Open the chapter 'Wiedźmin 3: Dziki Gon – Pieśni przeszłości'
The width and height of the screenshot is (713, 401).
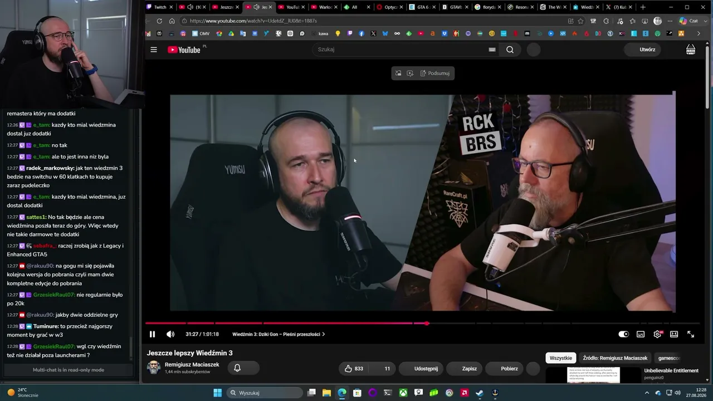279,334
